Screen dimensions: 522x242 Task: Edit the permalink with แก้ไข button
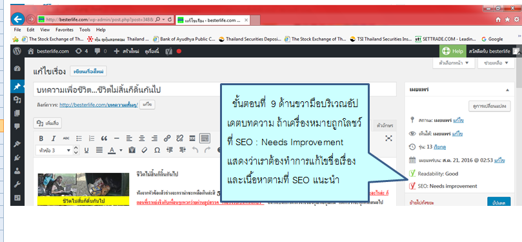click(147, 105)
